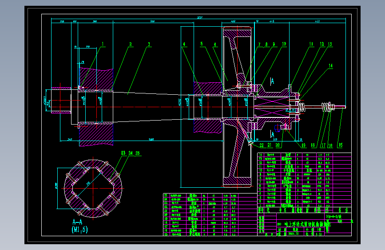Select leader callout number 18

(313, 145)
